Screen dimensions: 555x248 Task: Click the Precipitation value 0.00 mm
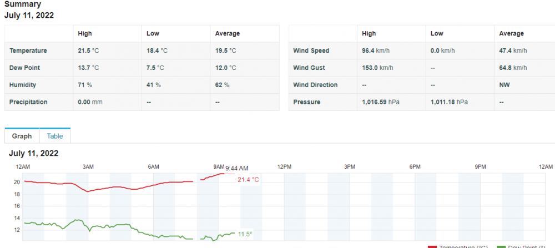click(90, 102)
